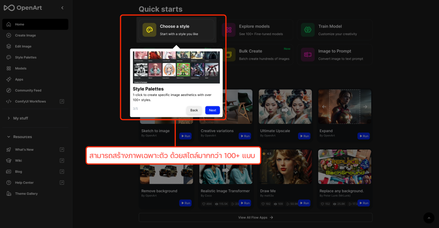The height and width of the screenshot is (228, 439).
Task: Open the Help Center link
Action: (x=24, y=183)
